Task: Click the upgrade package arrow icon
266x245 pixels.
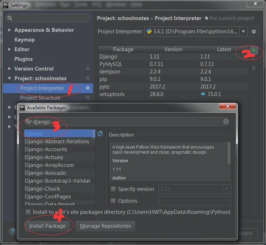Action: point(254,68)
